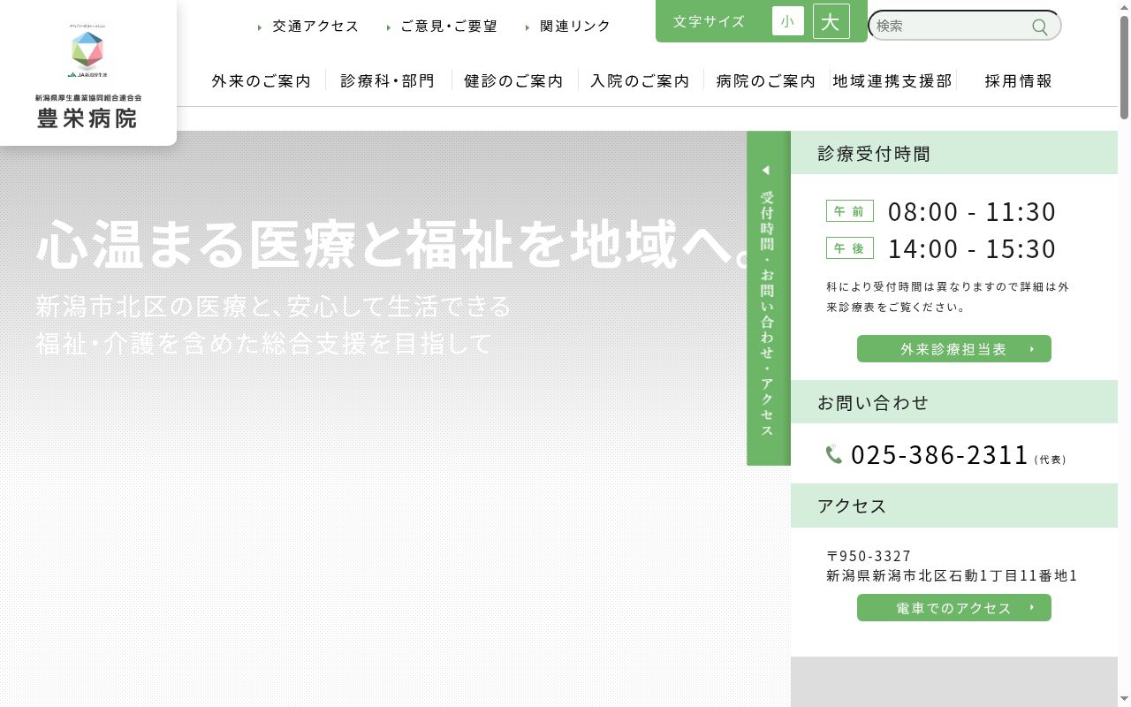Click the 午後 label badge
The image size is (1131, 707).
[850, 248]
